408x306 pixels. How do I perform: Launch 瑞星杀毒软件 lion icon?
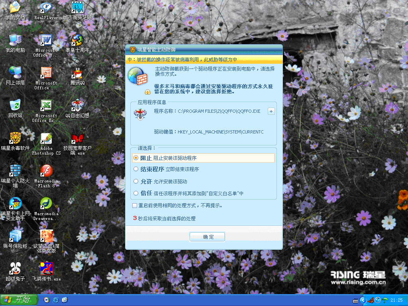click(15, 141)
